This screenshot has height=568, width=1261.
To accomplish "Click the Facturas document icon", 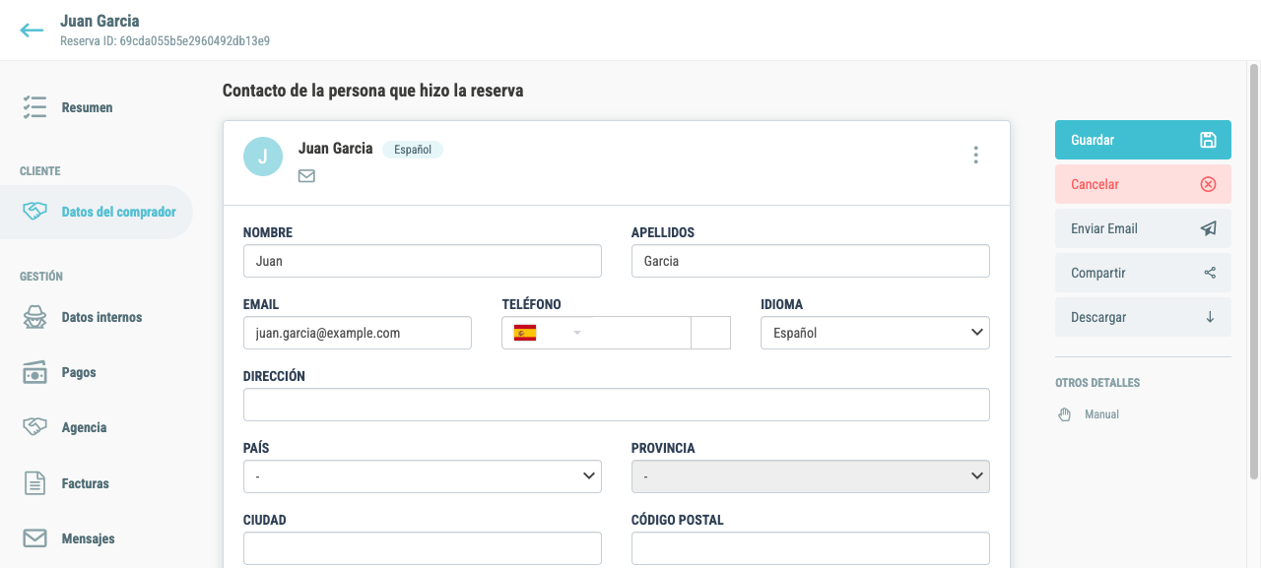I will [x=34, y=483].
